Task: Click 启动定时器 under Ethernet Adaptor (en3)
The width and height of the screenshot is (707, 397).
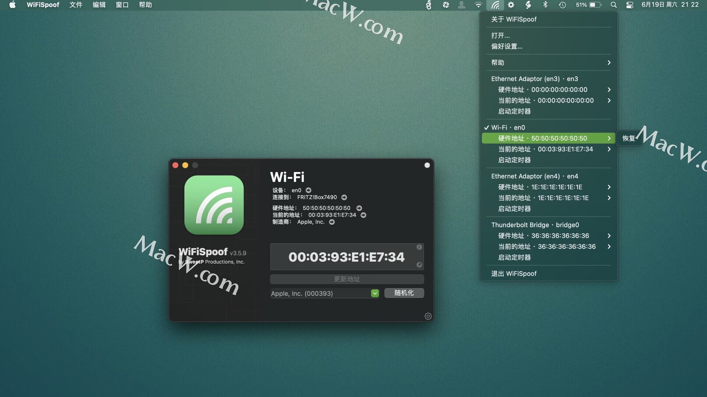Action: [x=548, y=111]
